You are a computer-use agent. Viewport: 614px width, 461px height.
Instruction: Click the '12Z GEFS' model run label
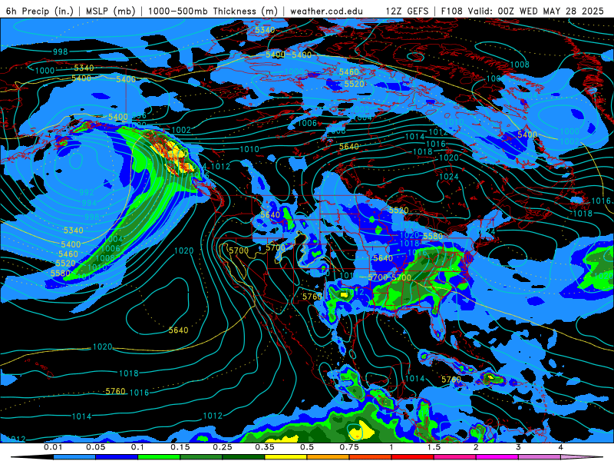tap(407, 11)
